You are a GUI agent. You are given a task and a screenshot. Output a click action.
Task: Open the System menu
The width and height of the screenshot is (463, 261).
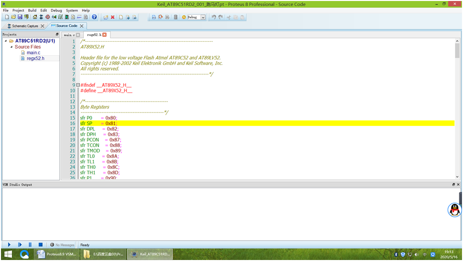(72, 10)
